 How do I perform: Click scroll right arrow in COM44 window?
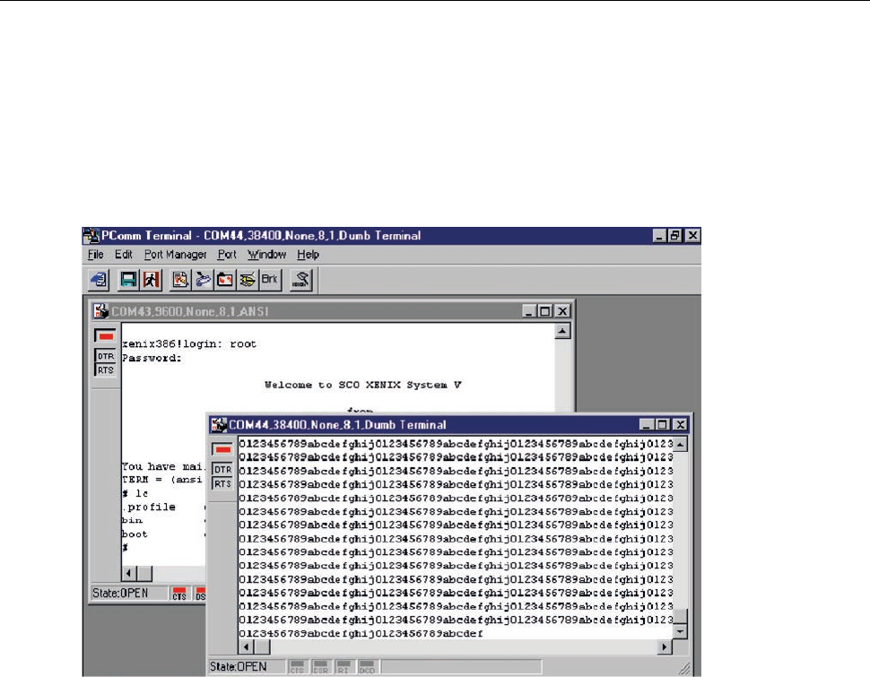[664, 647]
